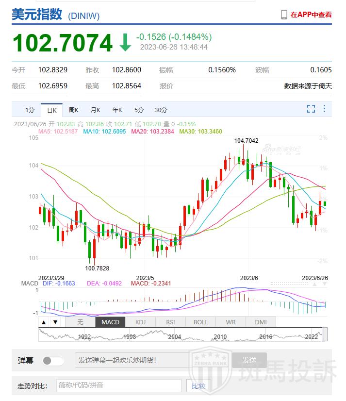
Task: Click the fullscreen chart icon
Action: pos(311,109)
